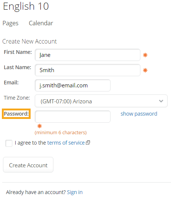Click the Email field with j.smith@email.com
171x200 pixels.
pos(73,86)
